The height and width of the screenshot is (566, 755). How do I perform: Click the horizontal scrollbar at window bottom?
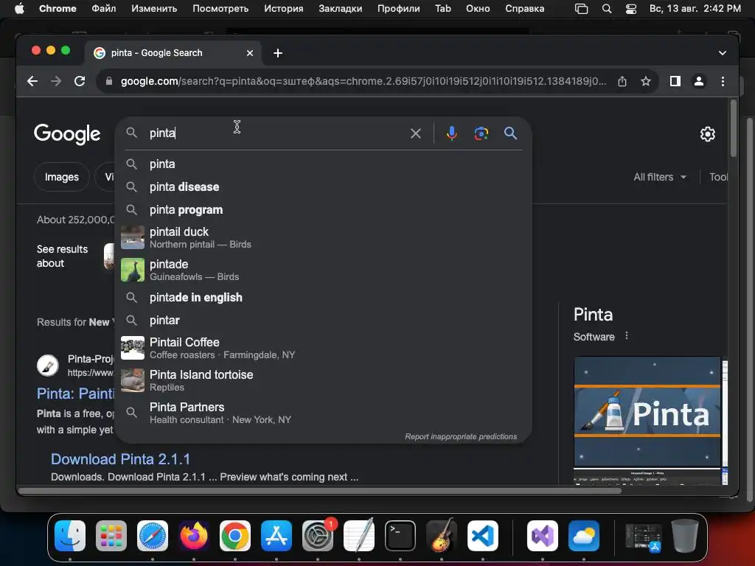[x=320, y=491]
